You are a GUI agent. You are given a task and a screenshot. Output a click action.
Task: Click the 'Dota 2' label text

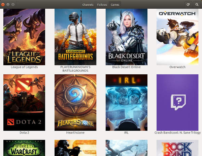tap(24, 132)
